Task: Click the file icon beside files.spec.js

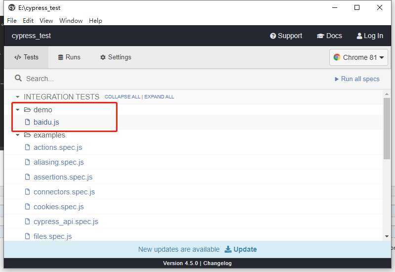Action: point(27,236)
